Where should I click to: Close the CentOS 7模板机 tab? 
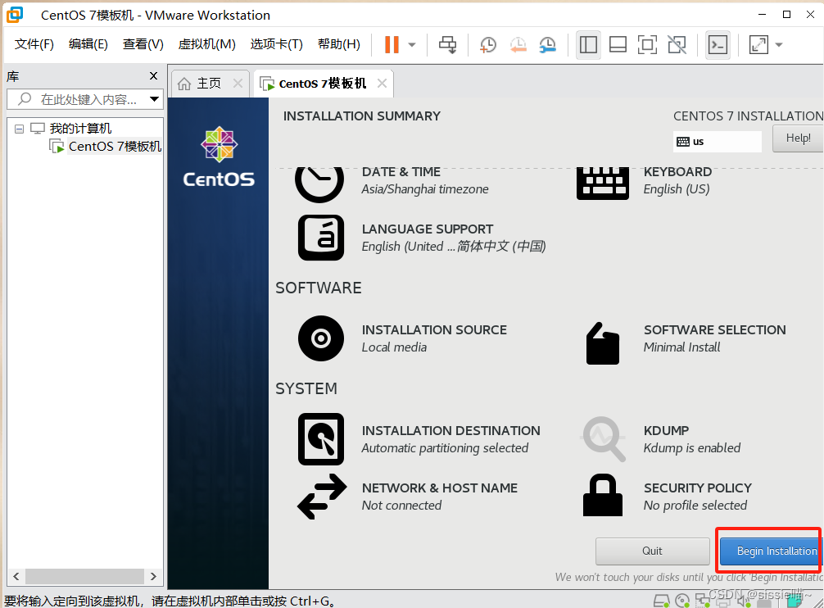[x=382, y=83]
